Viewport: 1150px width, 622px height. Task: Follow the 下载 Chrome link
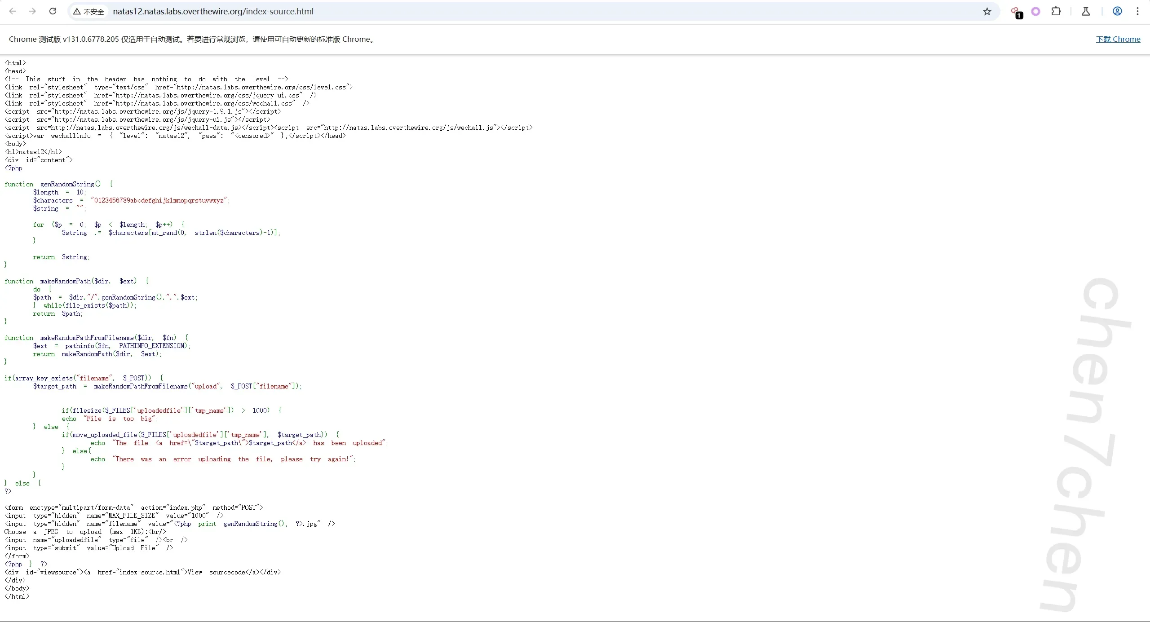coord(1118,39)
